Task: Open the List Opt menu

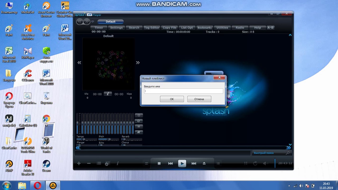Action: [187, 27]
